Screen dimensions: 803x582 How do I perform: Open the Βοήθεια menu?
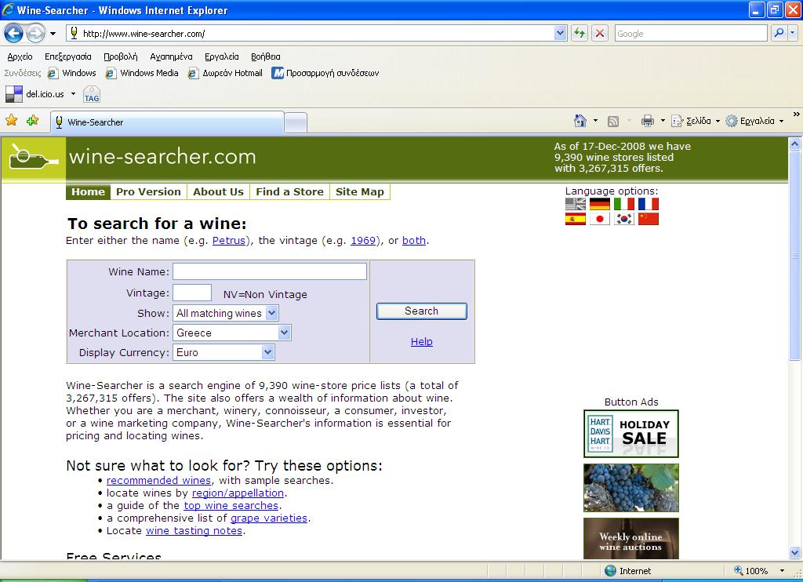tap(265, 57)
